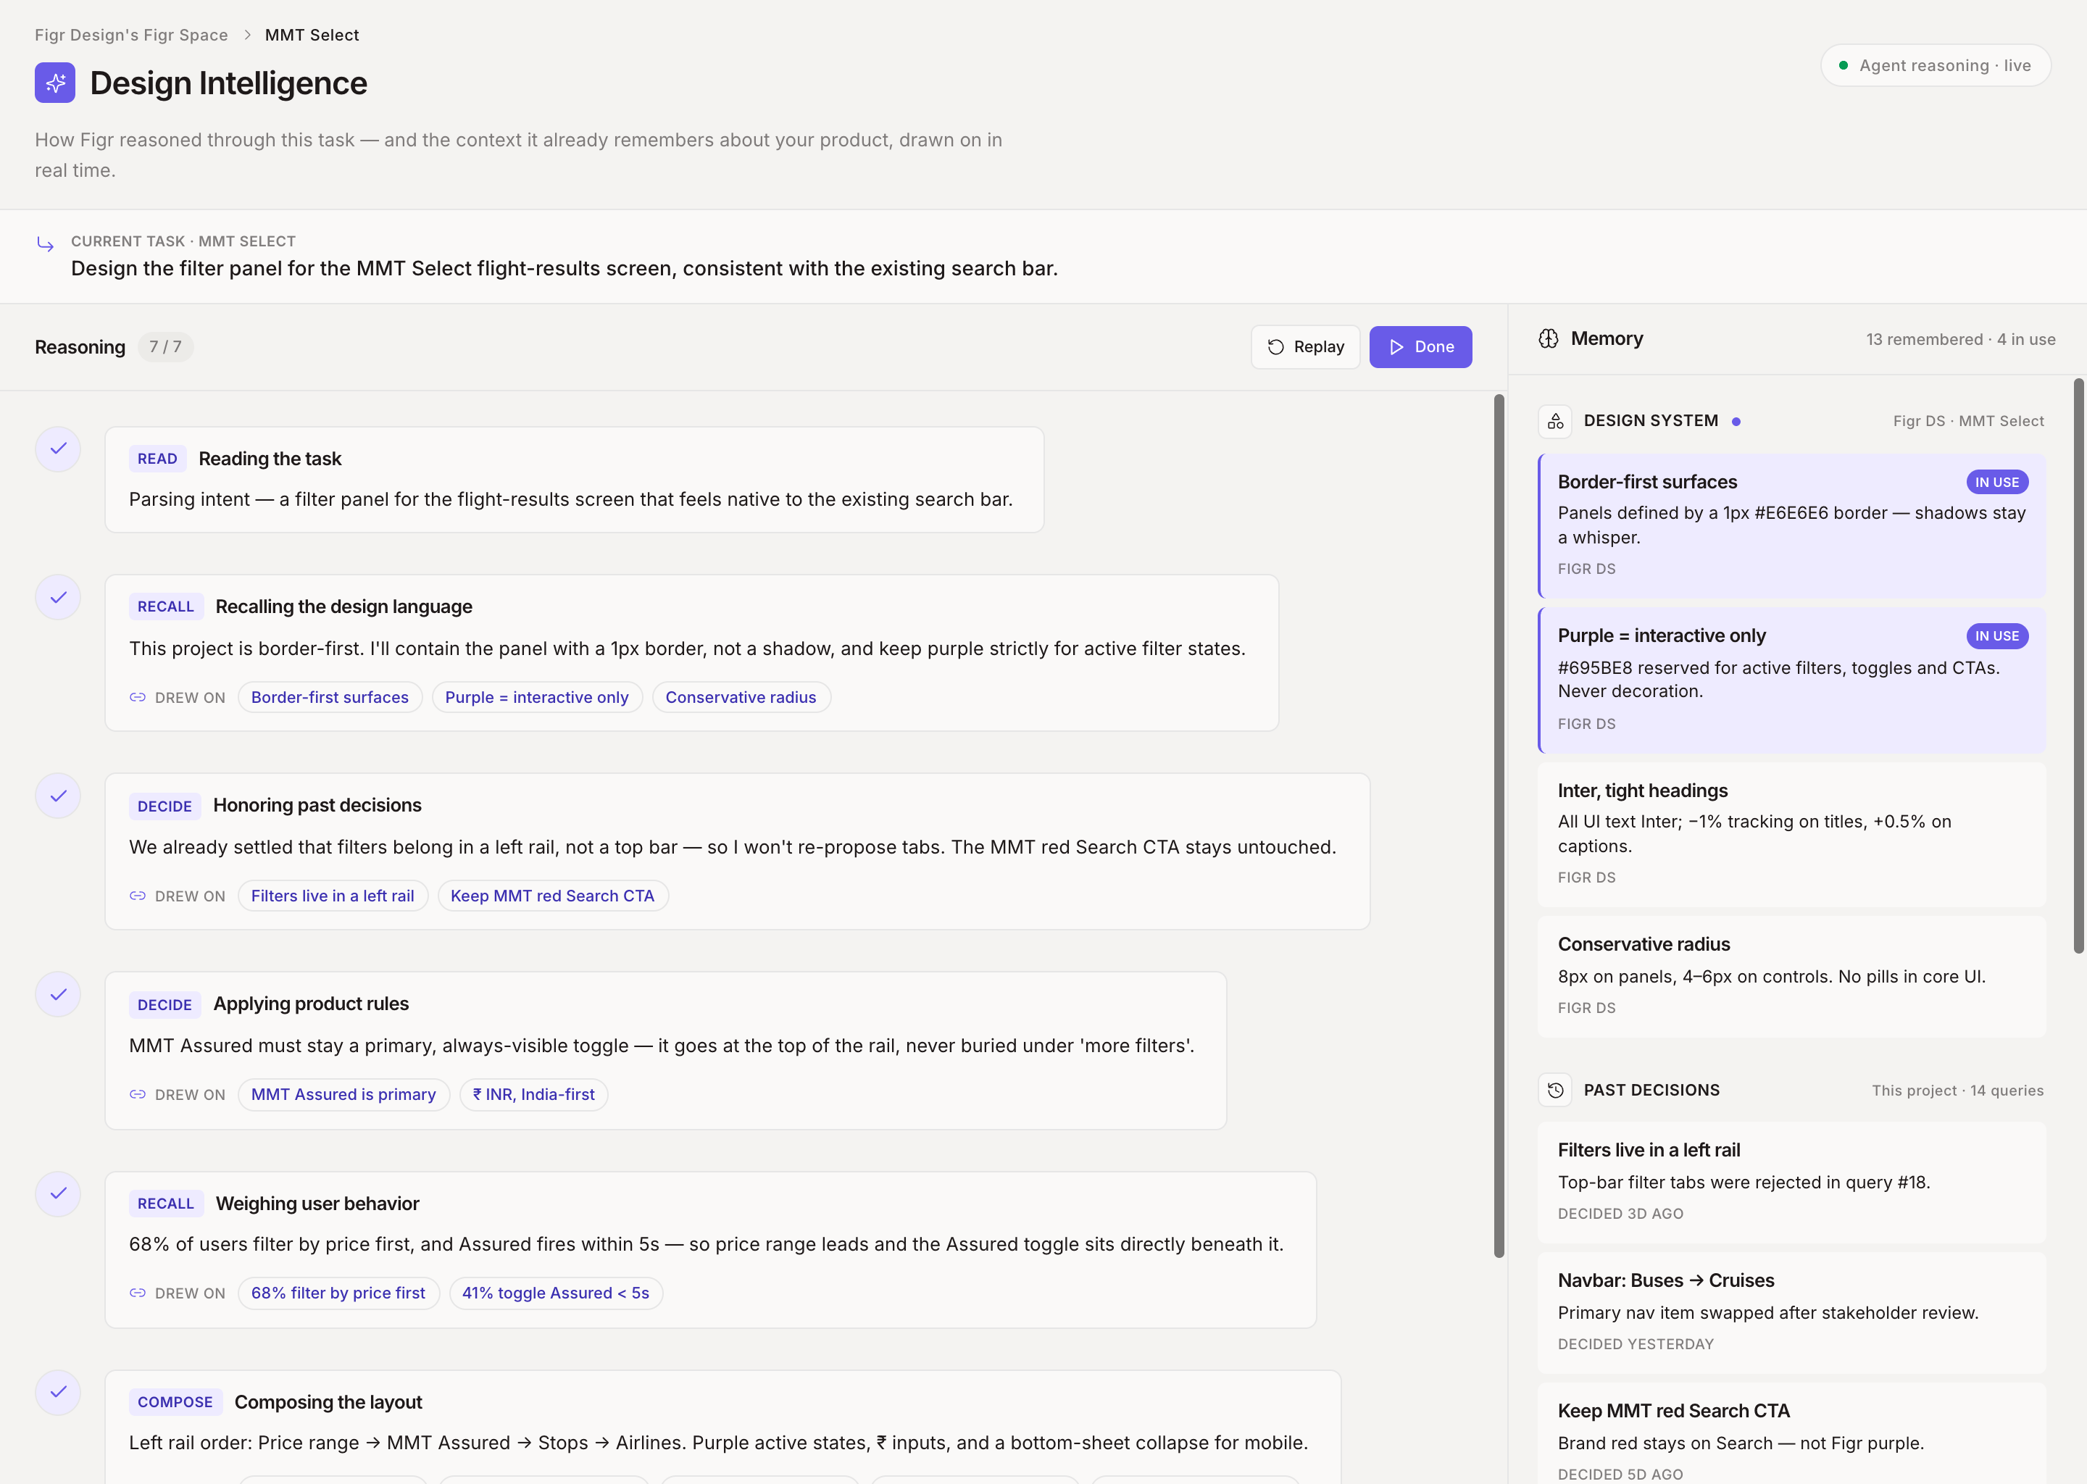Open 41% toggle Assured < 5s chip
Viewport: 2087px width, 1484px height.
556,1293
